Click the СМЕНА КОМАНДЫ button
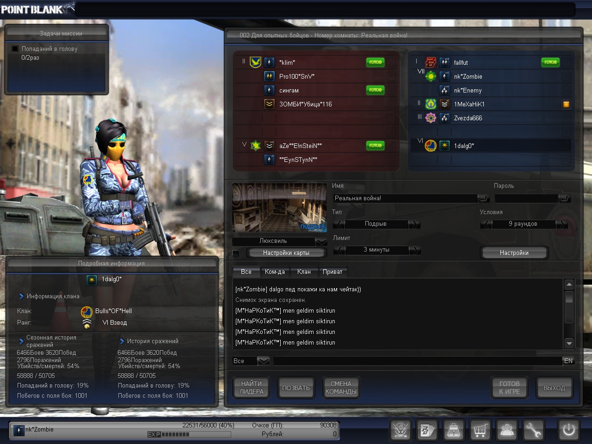The width and height of the screenshot is (592, 444). 341,388
